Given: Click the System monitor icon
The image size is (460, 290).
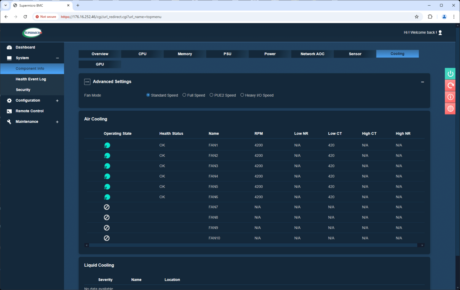Looking at the screenshot, I should 9,58.
